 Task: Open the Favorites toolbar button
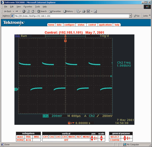[55, 11]
